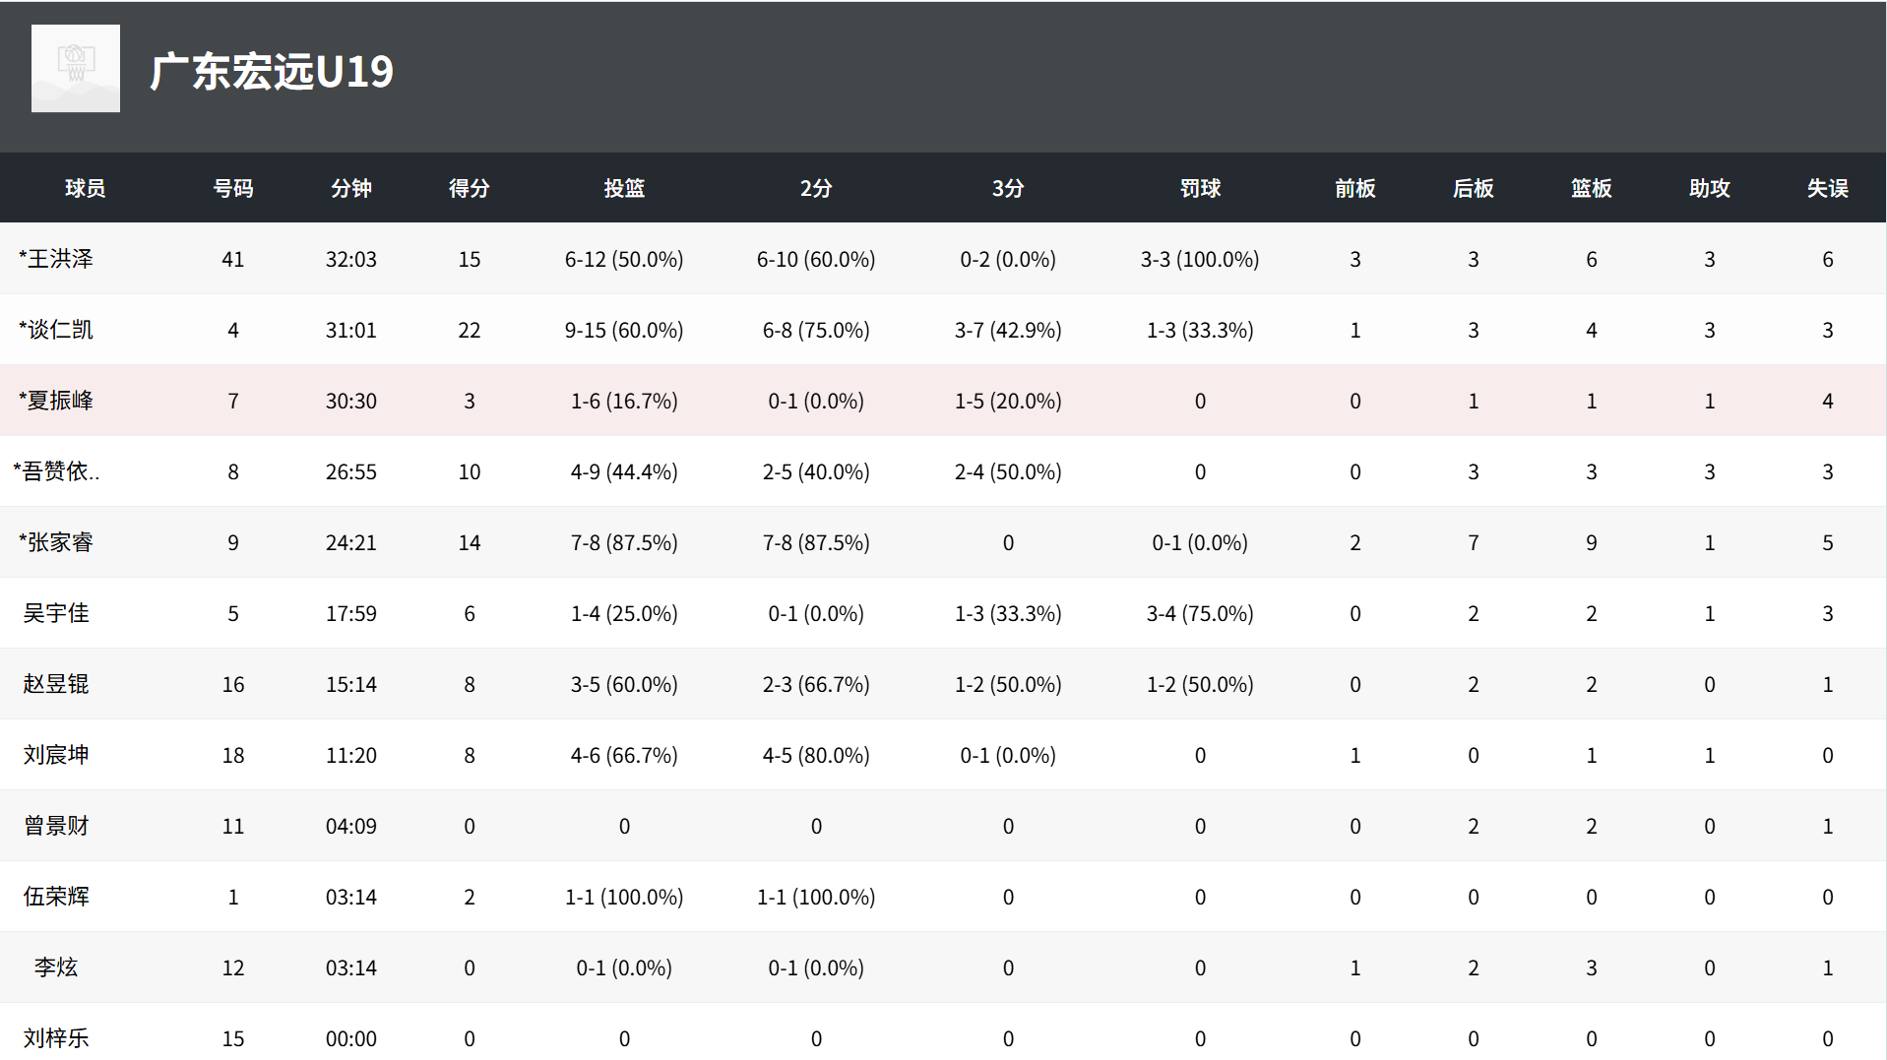Click 15:14 minutes cell for 赵昱锟
The width and height of the screenshot is (1887, 1060).
[351, 684]
